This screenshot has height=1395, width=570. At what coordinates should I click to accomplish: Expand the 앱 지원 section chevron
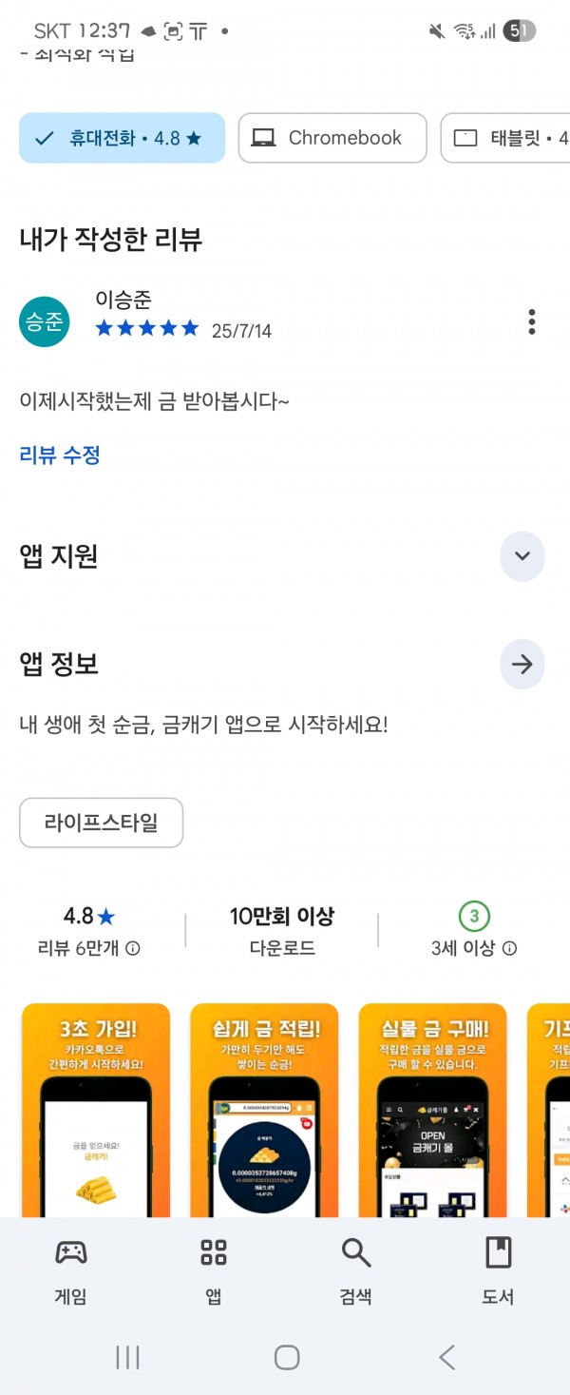point(522,557)
